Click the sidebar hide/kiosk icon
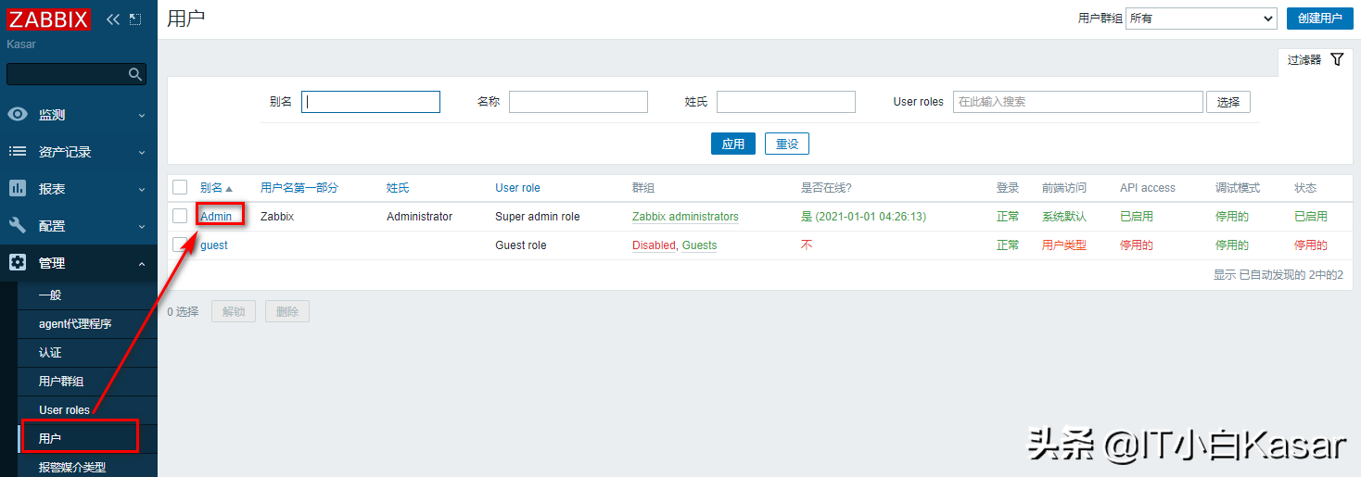This screenshot has width=1361, height=477. [x=135, y=19]
